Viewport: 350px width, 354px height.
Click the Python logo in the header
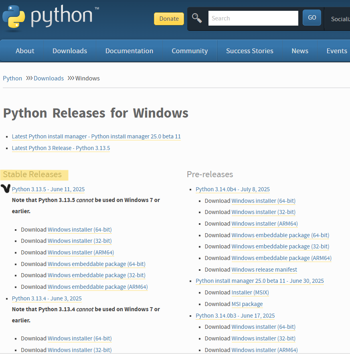pos(51,18)
